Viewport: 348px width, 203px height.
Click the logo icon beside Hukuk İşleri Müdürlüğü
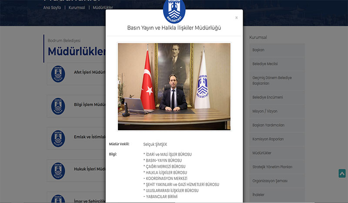[x=58, y=171]
